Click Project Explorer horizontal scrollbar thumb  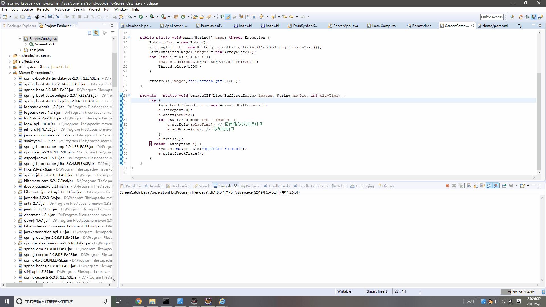click(x=24, y=285)
